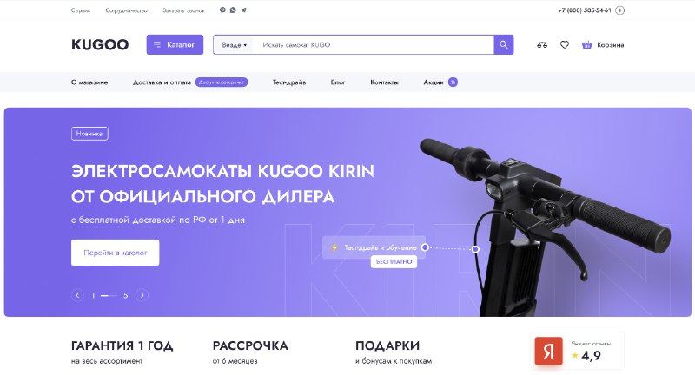Click the Yandex reviews rating badge
Viewport: 695px width, 375px height.
(x=577, y=351)
